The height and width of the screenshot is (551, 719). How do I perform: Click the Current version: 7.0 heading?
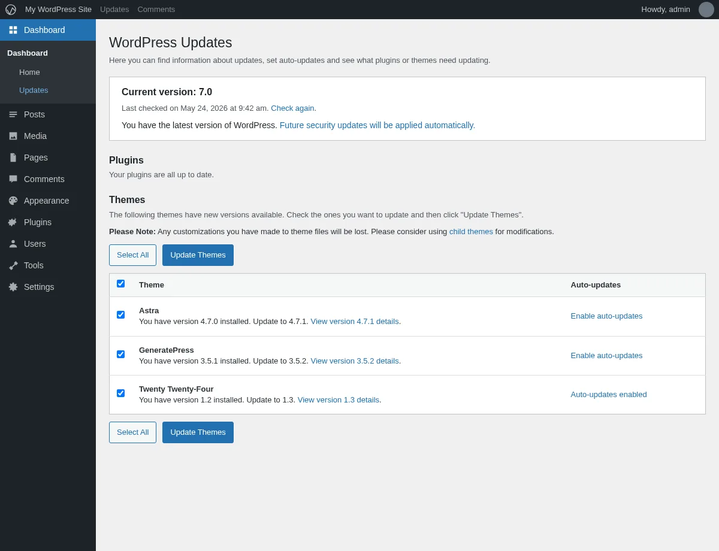click(167, 92)
